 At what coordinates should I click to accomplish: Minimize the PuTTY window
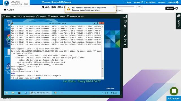(94, 23)
